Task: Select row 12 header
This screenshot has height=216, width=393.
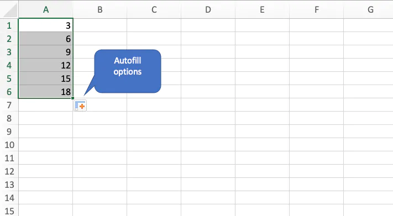Action: [9, 171]
